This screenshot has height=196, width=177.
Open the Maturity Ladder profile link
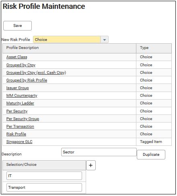click(x=20, y=103)
